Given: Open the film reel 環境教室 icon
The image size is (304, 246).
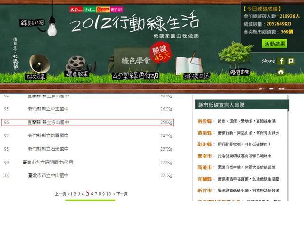Looking at the screenshot, I should (77, 66).
